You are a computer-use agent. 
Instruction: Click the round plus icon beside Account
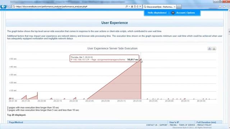pyautogui.click(x=173, y=13)
